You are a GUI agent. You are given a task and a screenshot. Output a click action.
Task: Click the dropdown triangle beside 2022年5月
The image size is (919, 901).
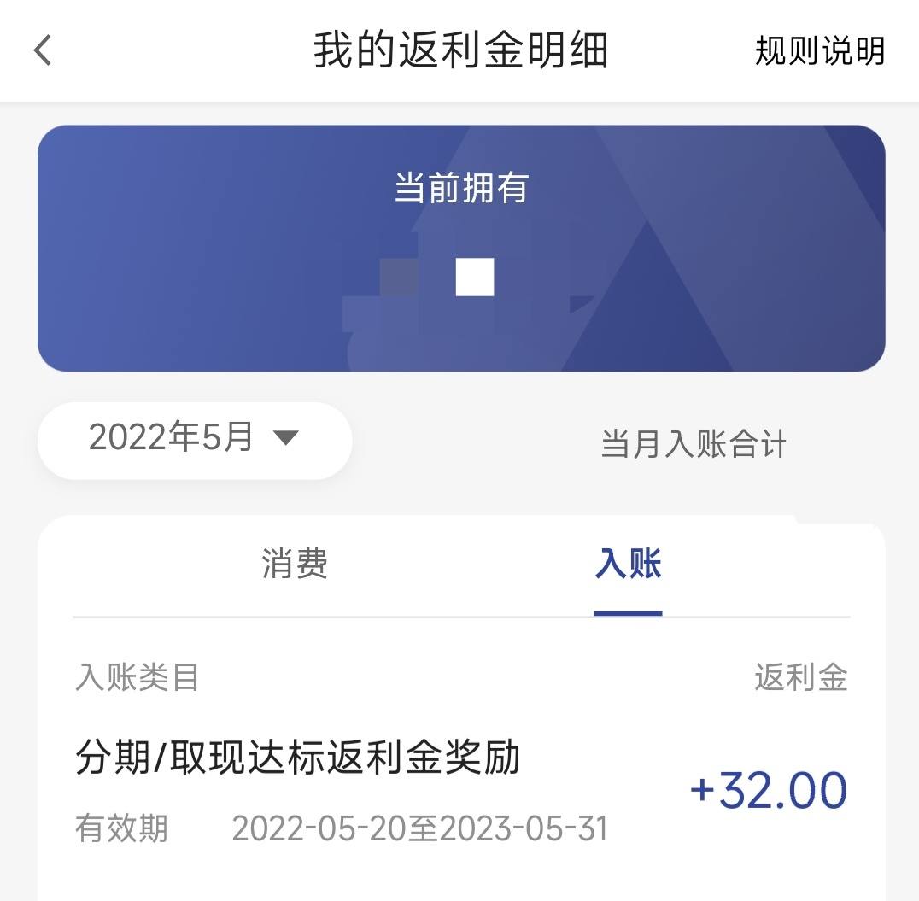click(x=286, y=437)
